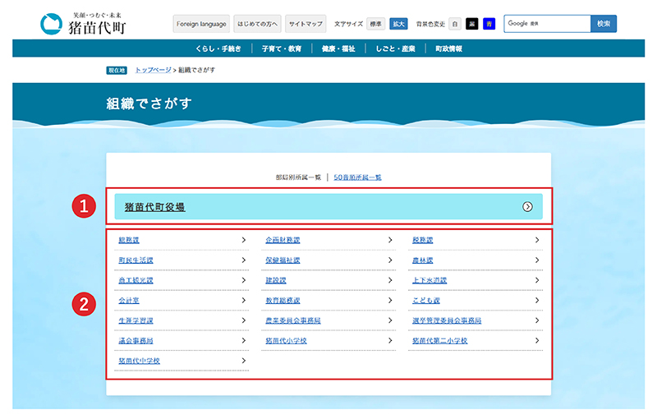Switch background color to black

(471, 24)
